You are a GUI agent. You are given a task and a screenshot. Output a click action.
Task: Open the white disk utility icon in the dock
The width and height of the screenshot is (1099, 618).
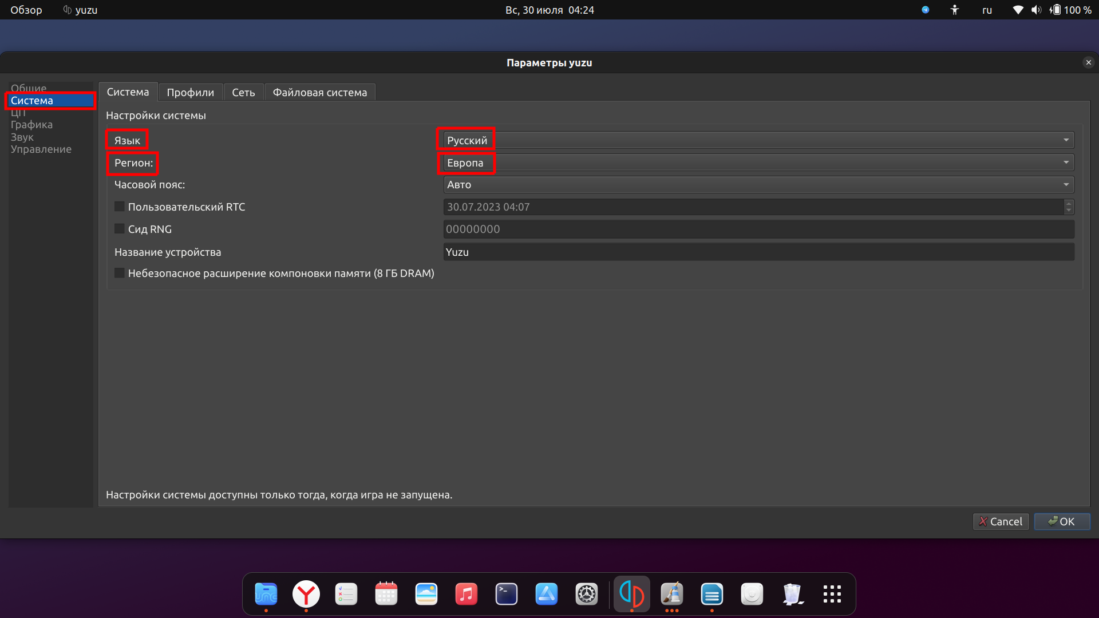click(x=752, y=594)
